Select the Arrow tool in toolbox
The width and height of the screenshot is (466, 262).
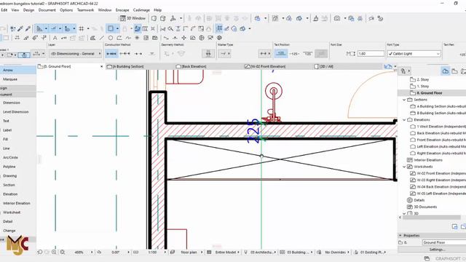17,70
